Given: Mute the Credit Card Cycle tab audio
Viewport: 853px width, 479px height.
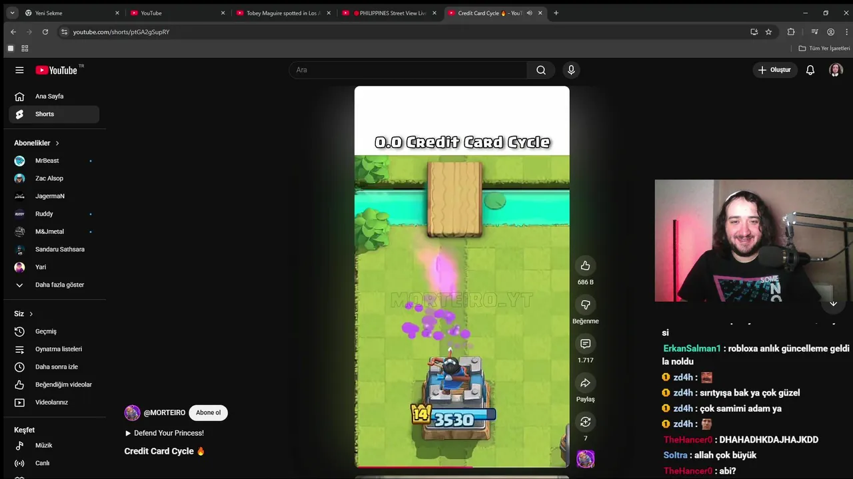Looking at the screenshot, I should [x=529, y=13].
